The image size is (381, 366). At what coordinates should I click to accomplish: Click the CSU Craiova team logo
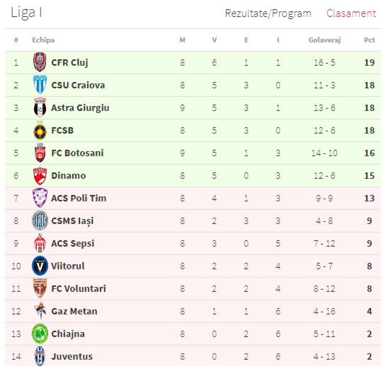40,85
